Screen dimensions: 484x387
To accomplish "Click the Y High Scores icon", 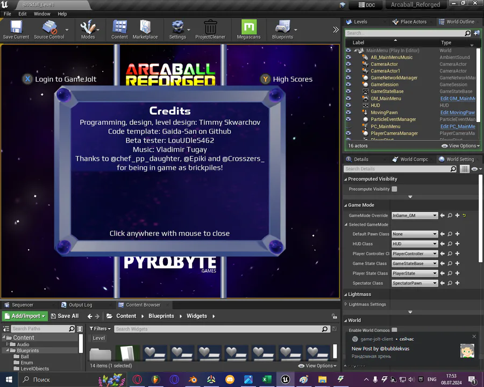I will pos(265,79).
